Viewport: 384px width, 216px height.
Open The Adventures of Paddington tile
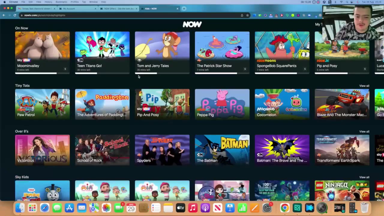(x=102, y=104)
